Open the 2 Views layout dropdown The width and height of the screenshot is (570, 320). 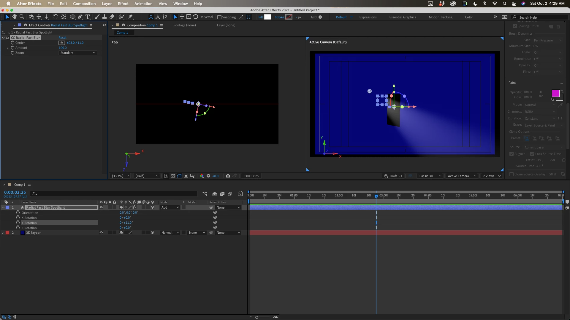pyautogui.click(x=491, y=176)
